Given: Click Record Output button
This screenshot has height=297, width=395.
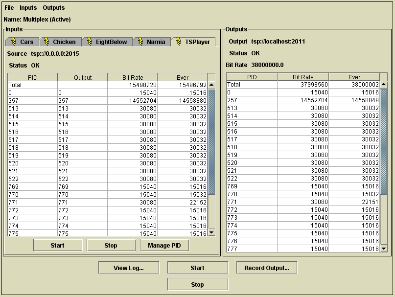Looking at the screenshot, I should tap(267, 268).
